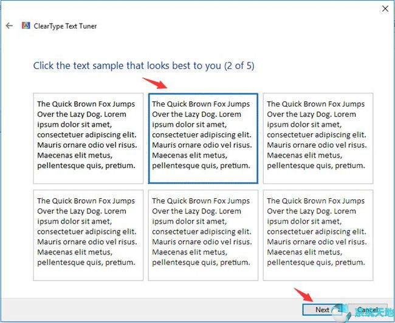Click the ClearType Text Tuner app icon
The image size is (395, 323).
(26, 25)
